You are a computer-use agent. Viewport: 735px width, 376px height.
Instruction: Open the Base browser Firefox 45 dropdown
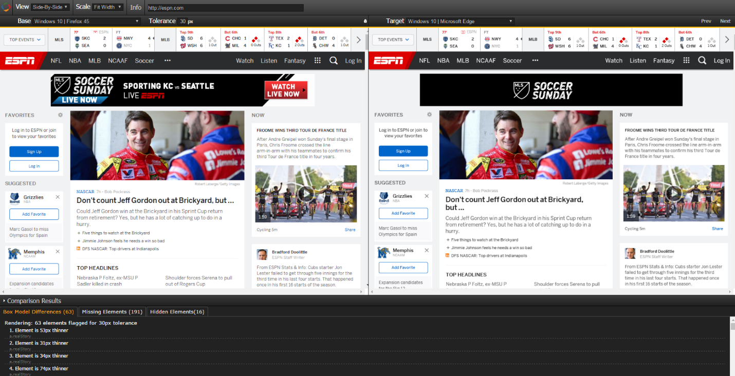86,21
